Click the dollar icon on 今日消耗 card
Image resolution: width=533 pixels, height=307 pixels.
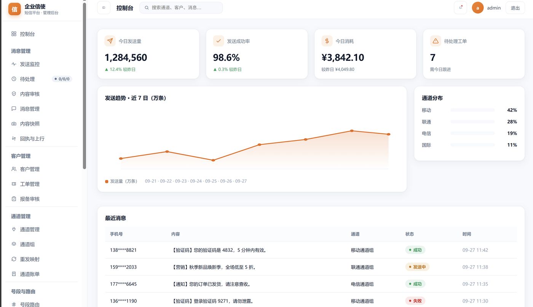pyautogui.click(x=327, y=41)
